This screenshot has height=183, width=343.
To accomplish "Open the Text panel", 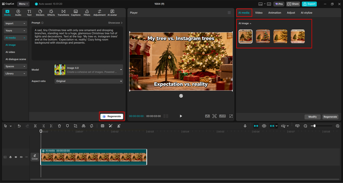I will 29,12.
